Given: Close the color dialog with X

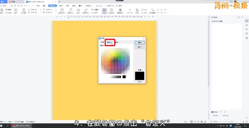Looking at the screenshot, I should [144, 38].
